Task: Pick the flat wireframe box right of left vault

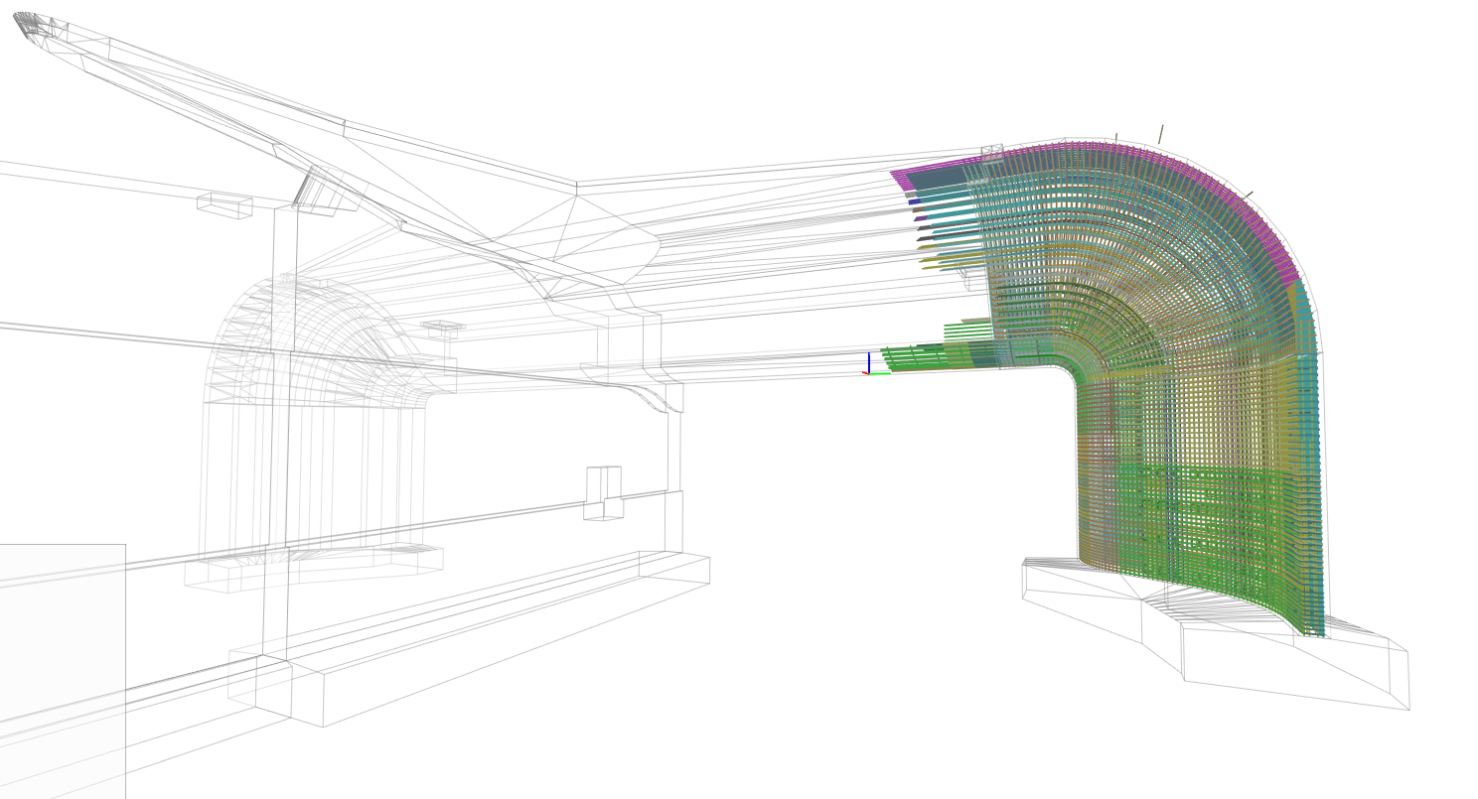Action: 443,326
